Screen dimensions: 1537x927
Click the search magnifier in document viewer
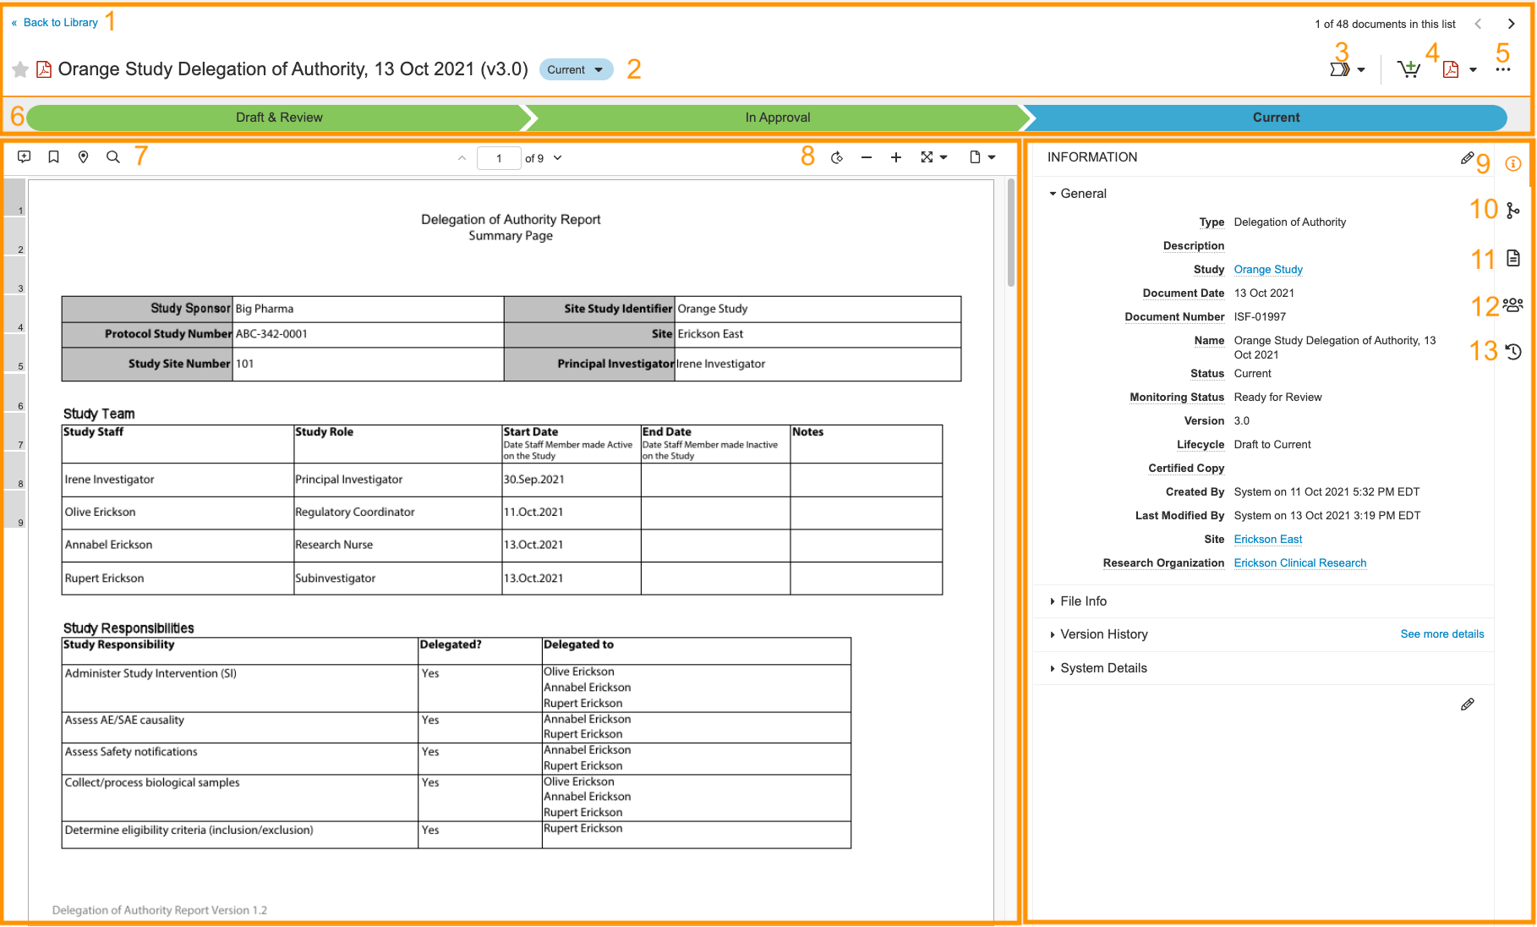pos(113,157)
